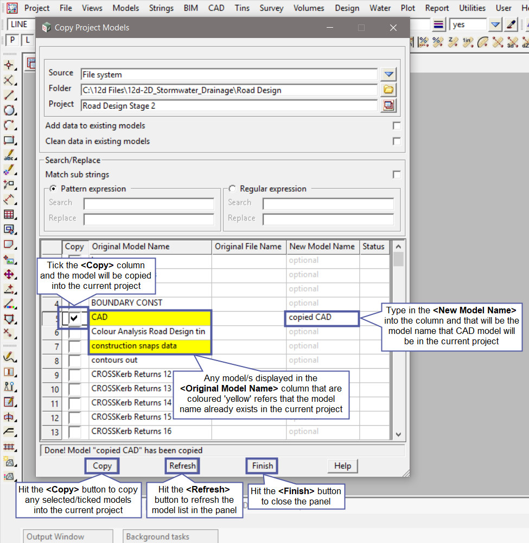Select the abc text tool in left toolbar

9,155
